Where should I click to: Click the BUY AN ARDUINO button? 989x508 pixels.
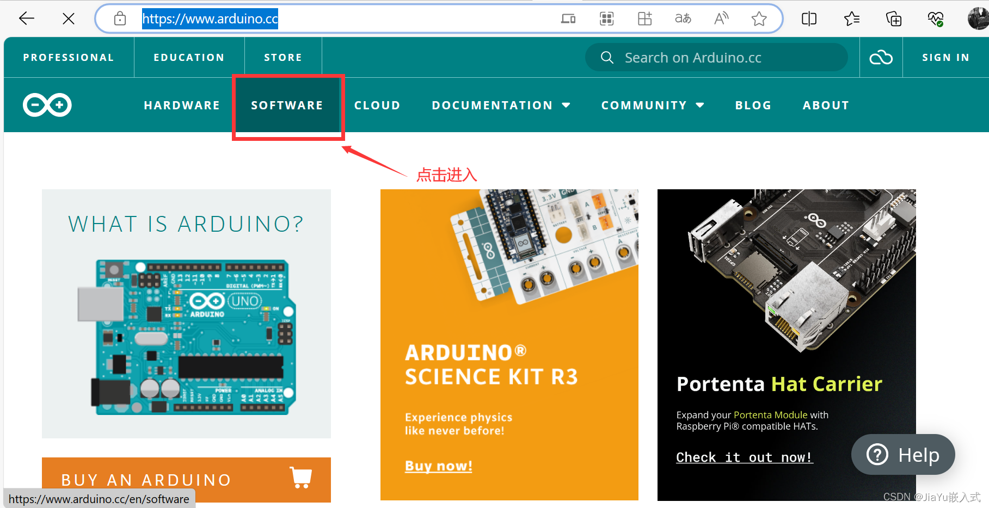point(186,480)
